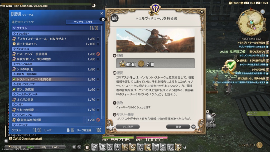
Task: Click the first hotbar action icon
Action: tap(95, 147)
